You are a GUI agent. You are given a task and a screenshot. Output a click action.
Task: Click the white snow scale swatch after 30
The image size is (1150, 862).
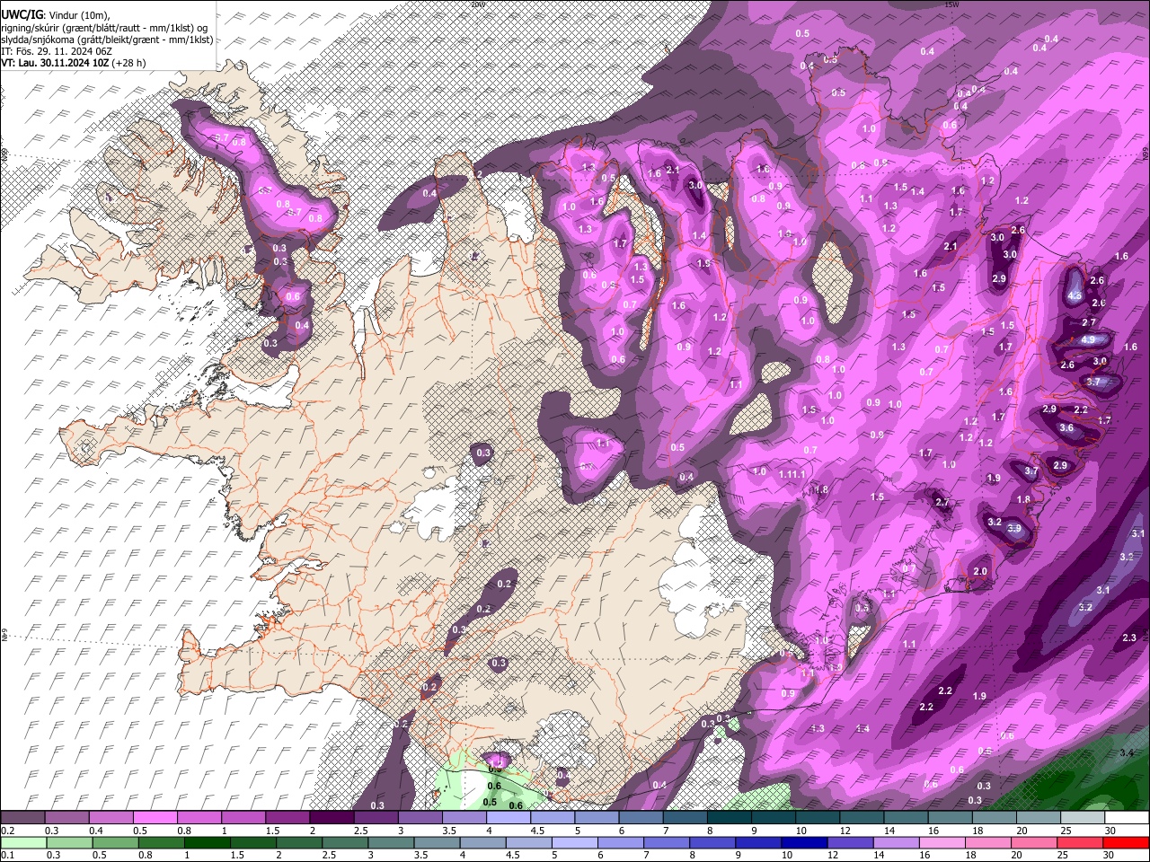pos(1127,818)
